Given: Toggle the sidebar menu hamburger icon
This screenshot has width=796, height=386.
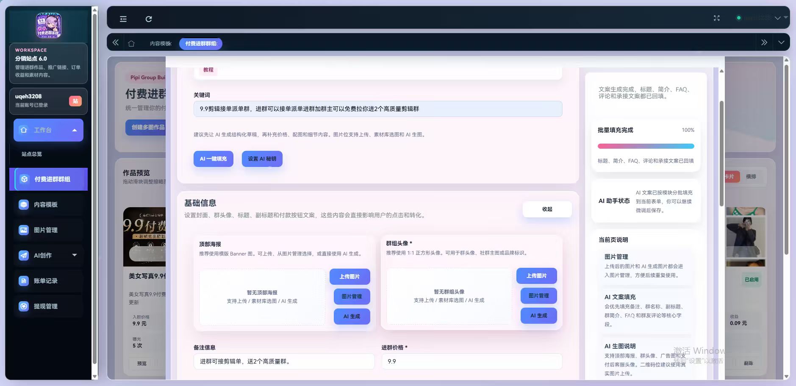Looking at the screenshot, I should (x=123, y=19).
